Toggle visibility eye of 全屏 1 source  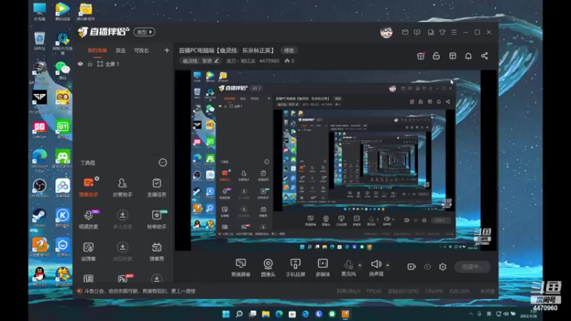pos(81,63)
